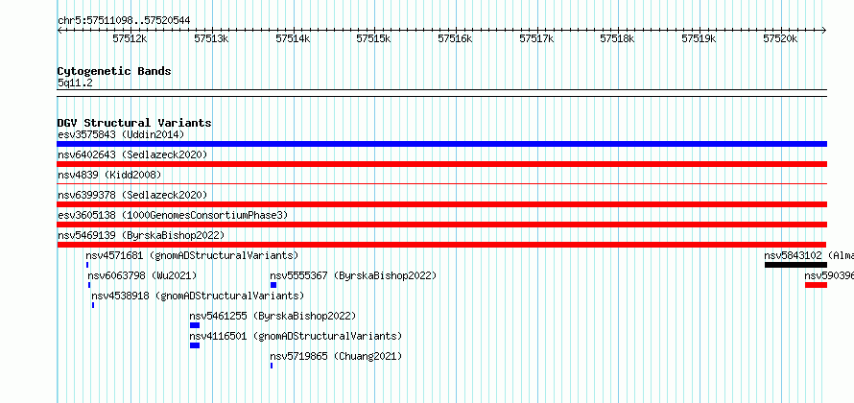This screenshot has width=854, height=403.
Task: Click the 57515k ruler tick label
Action: (373, 38)
